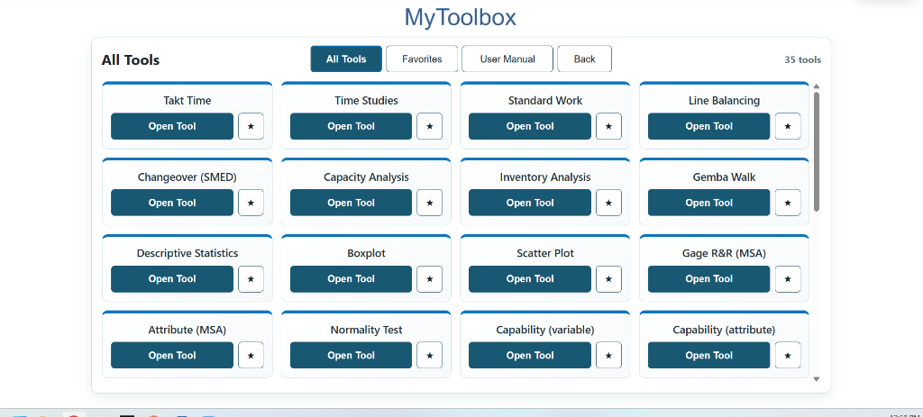923x417 pixels.
Task: Open the Takt Time tool
Action: tap(172, 126)
